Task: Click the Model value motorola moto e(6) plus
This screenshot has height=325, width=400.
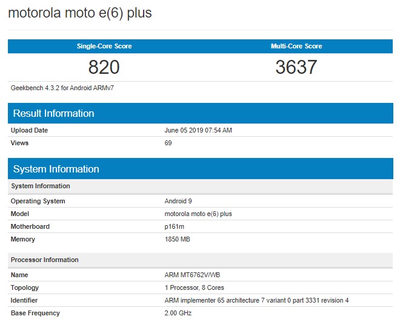Action: (x=198, y=214)
